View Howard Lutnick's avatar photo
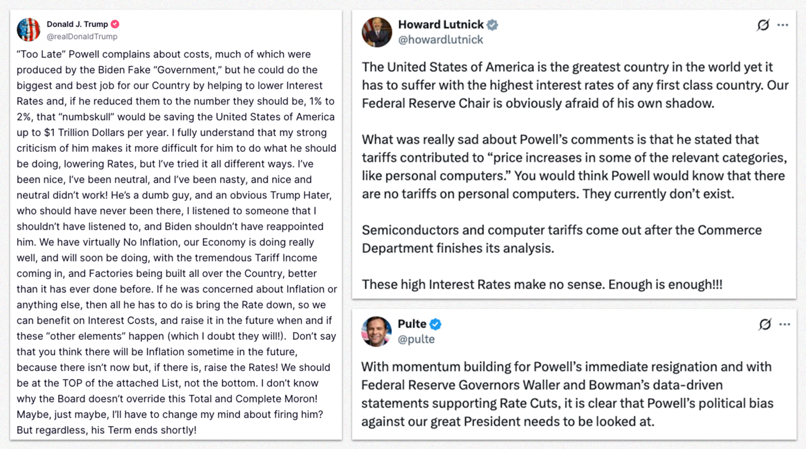 pos(377,32)
